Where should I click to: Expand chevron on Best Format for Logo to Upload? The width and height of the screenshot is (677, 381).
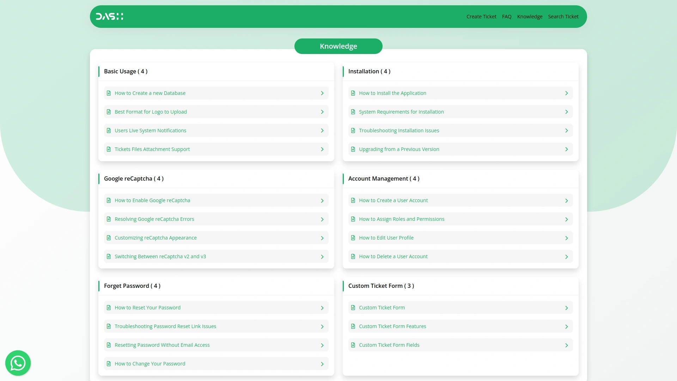[322, 112]
